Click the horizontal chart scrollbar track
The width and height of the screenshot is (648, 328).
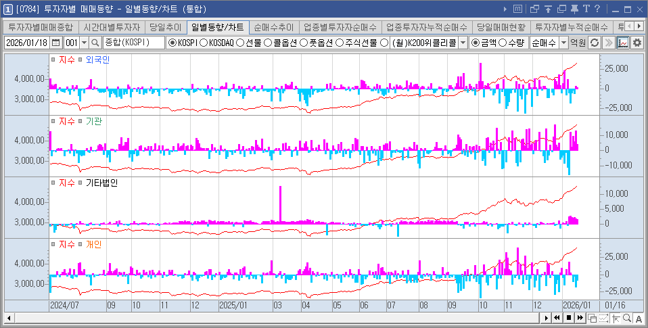coord(277,318)
